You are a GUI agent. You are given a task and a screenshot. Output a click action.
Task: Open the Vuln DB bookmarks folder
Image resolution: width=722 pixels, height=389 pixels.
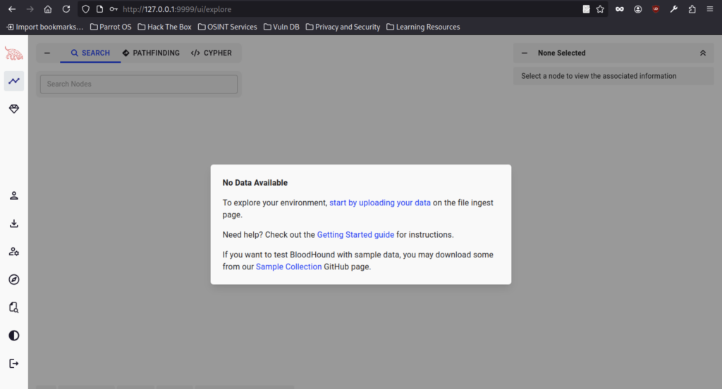pyautogui.click(x=281, y=27)
